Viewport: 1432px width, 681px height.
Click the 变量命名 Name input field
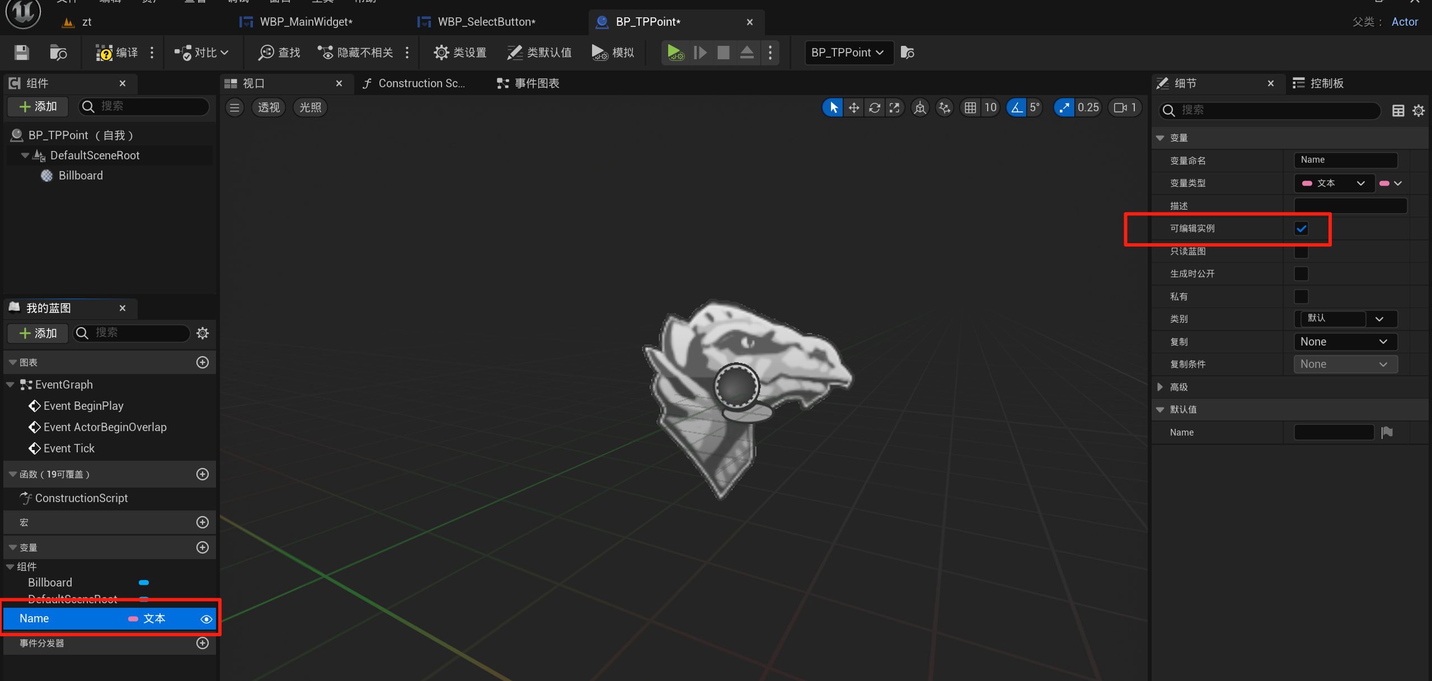coord(1345,160)
